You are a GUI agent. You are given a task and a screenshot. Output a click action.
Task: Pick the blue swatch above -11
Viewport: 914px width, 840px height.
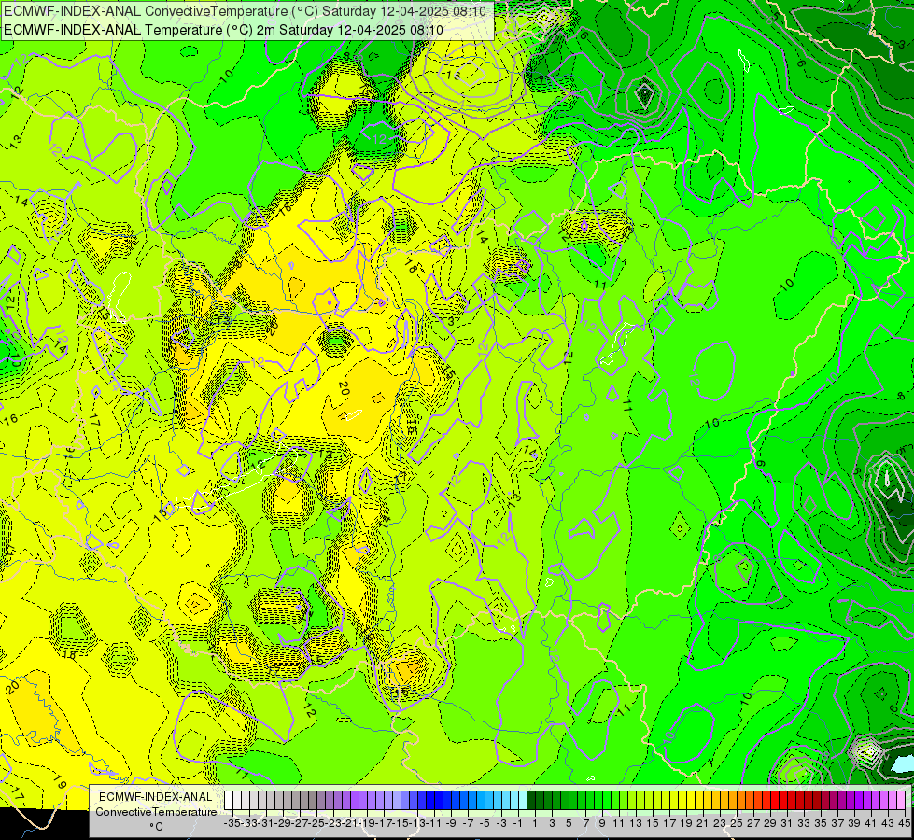tap(430, 801)
